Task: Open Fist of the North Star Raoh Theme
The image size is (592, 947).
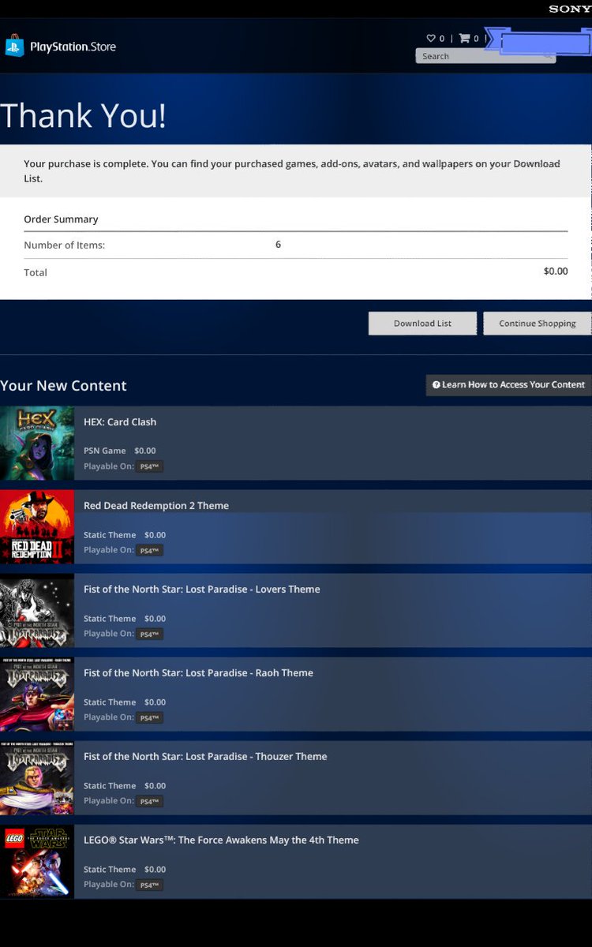Action: [x=198, y=673]
